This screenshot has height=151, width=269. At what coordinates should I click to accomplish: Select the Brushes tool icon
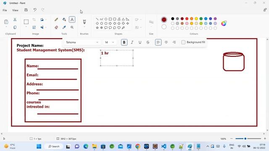(x=84, y=22)
